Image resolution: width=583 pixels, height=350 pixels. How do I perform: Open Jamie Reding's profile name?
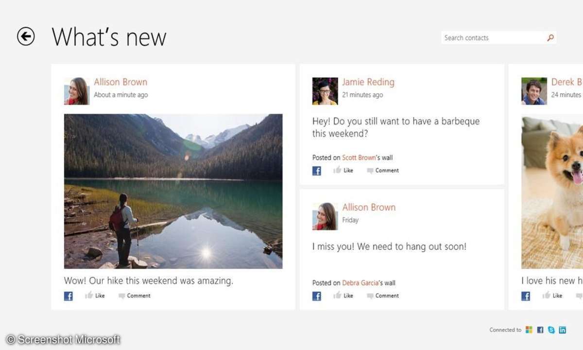(368, 82)
